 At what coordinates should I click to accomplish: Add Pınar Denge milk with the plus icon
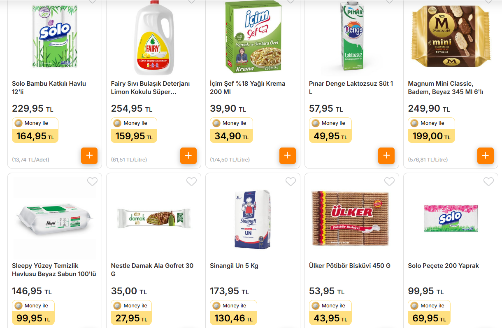(x=386, y=156)
